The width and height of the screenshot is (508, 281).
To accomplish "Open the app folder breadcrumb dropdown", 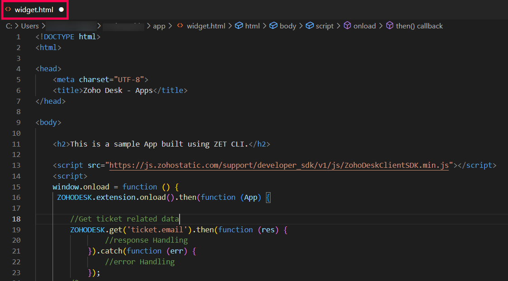I will coord(159,26).
